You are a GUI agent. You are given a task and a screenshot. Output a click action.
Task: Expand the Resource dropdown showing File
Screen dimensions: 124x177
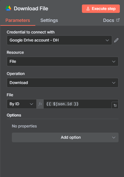(x=63, y=61)
